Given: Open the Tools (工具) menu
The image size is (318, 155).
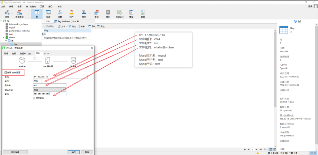Looking at the screenshot, I should [42, 6].
